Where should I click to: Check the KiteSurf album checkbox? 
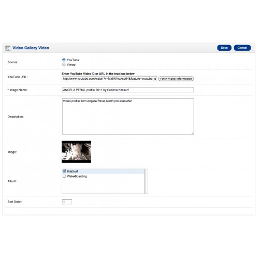click(x=64, y=171)
